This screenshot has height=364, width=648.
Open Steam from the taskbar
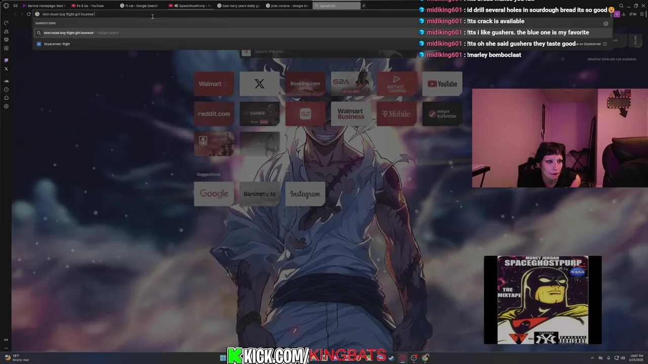tap(391, 358)
